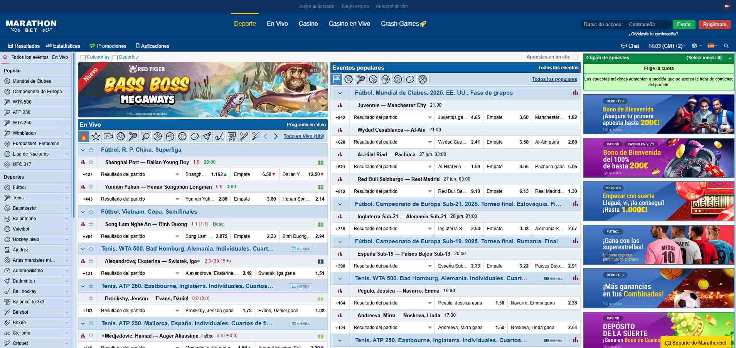
Task: Star the Brooksby — Evans match
Action: 91,298
